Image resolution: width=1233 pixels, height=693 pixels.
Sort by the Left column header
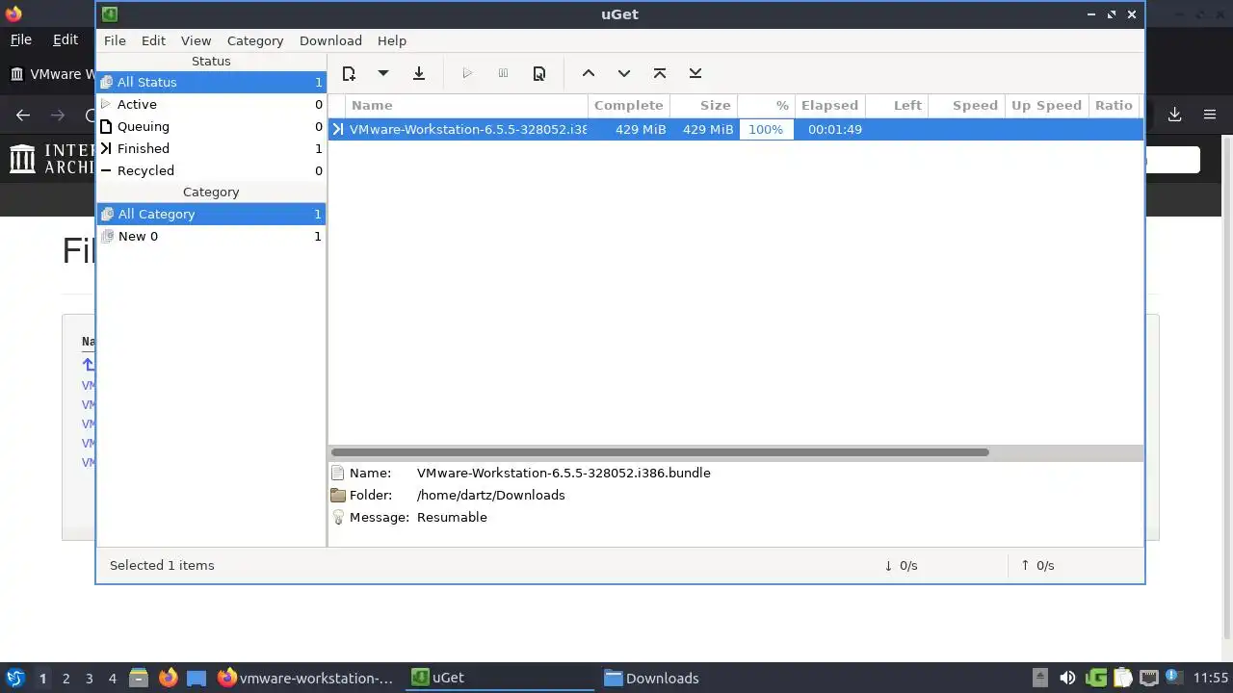click(x=897, y=105)
